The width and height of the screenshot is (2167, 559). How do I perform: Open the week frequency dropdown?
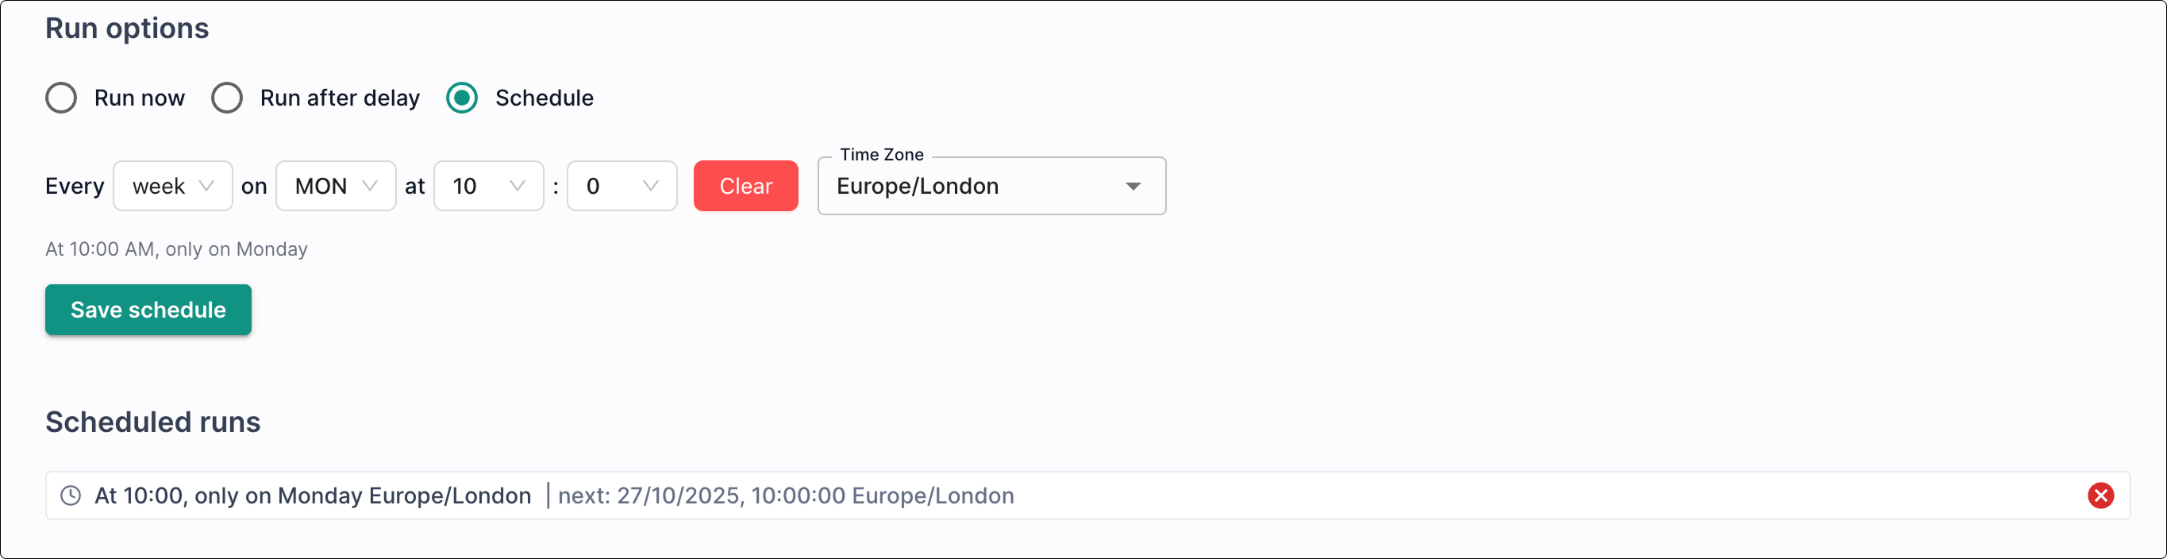click(x=172, y=186)
